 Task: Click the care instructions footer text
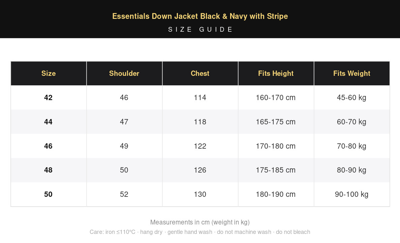pyautogui.click(x=200, y=232)
